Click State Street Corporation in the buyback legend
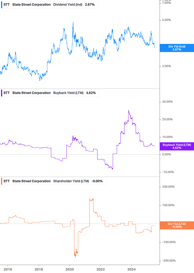Screen dimensions: 194x273 31,93
